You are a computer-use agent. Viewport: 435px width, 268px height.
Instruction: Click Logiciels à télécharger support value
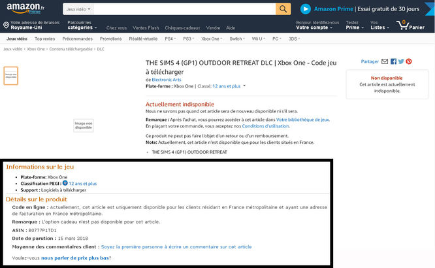point(63,190)
